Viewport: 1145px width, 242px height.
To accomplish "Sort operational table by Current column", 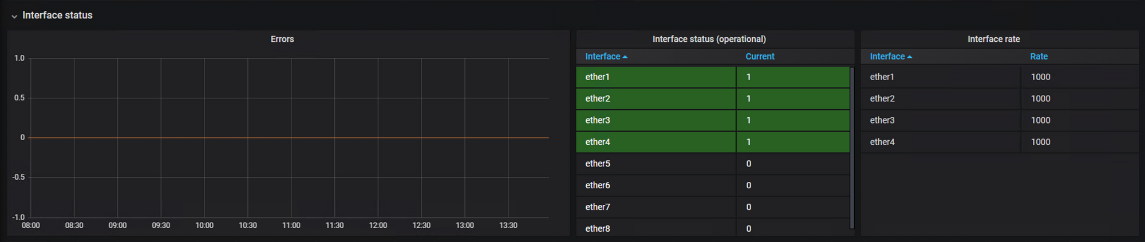I will point(760,56).
